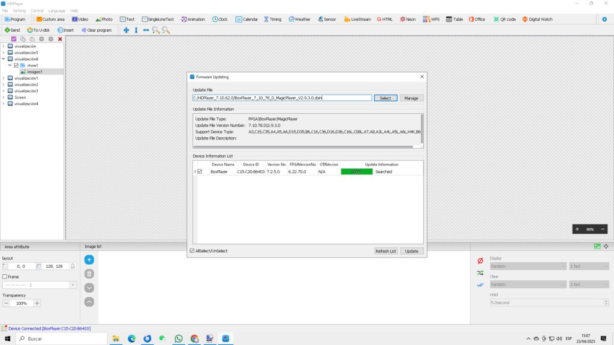Expand the Screen tree node
The width and height of the screenshot is (614, 345).
4,98
